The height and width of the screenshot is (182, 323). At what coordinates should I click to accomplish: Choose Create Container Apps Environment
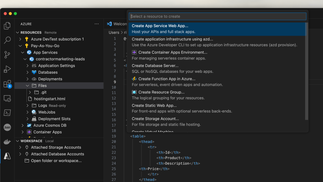217,55
